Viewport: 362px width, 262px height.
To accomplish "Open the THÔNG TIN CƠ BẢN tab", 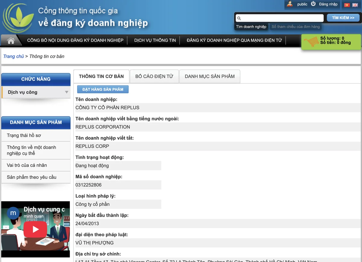I will (x=101, y=76).
